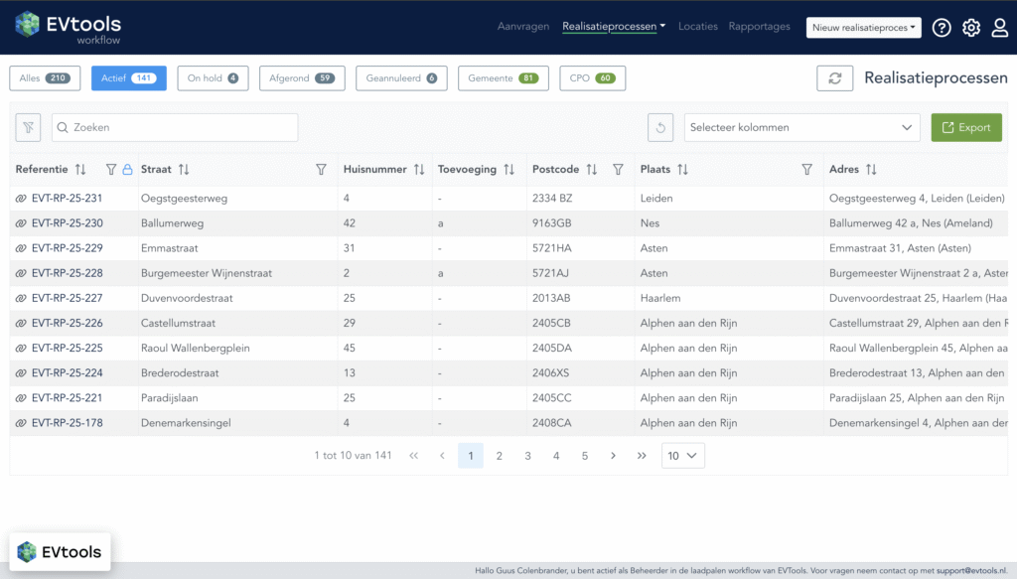Open the rows-per-page dropdown showing 10
This screenshot has height=579, width=1017.
(682, 456)
